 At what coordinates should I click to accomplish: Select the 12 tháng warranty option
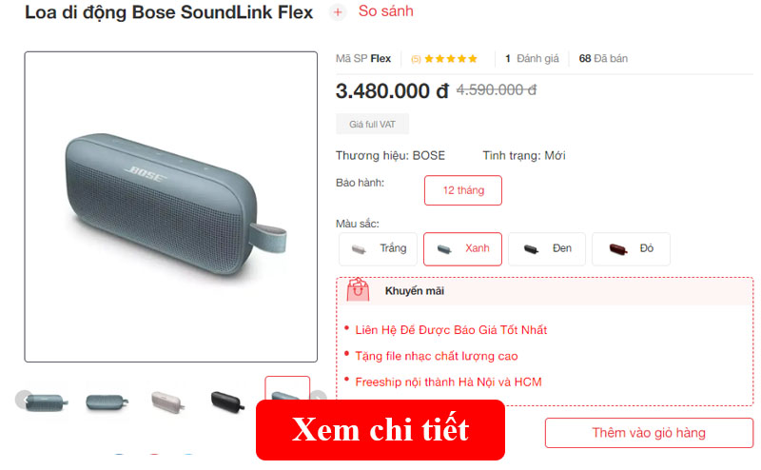[x=463, y=190]
